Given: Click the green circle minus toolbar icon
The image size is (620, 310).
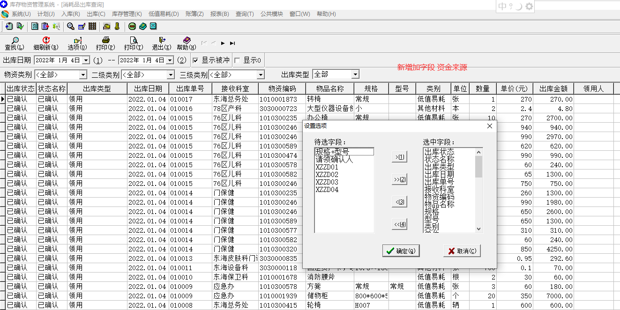Looking at the screenshot, I should pyautogui.click(x=132, y=26).
